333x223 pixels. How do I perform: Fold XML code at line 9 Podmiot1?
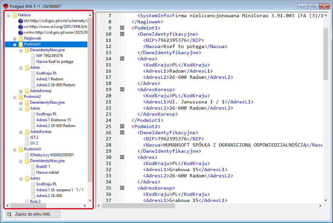pos(122,28)
